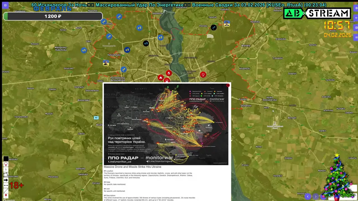The image size is (358, 201).
Task: Click the blue TEC label near Boiarka
Action: tap(96, 118)
